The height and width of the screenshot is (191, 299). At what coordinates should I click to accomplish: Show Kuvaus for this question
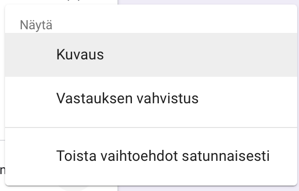click(x=80, y=55)
